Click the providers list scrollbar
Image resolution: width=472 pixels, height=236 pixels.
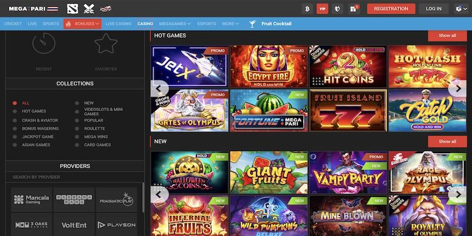click(x=143, y=198)
